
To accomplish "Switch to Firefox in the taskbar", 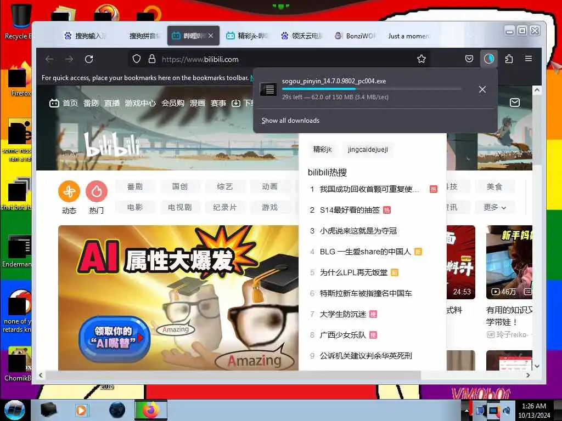I will 151,410.
